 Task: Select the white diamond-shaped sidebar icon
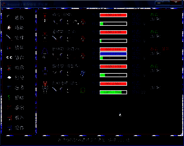[x=9, y=77]
